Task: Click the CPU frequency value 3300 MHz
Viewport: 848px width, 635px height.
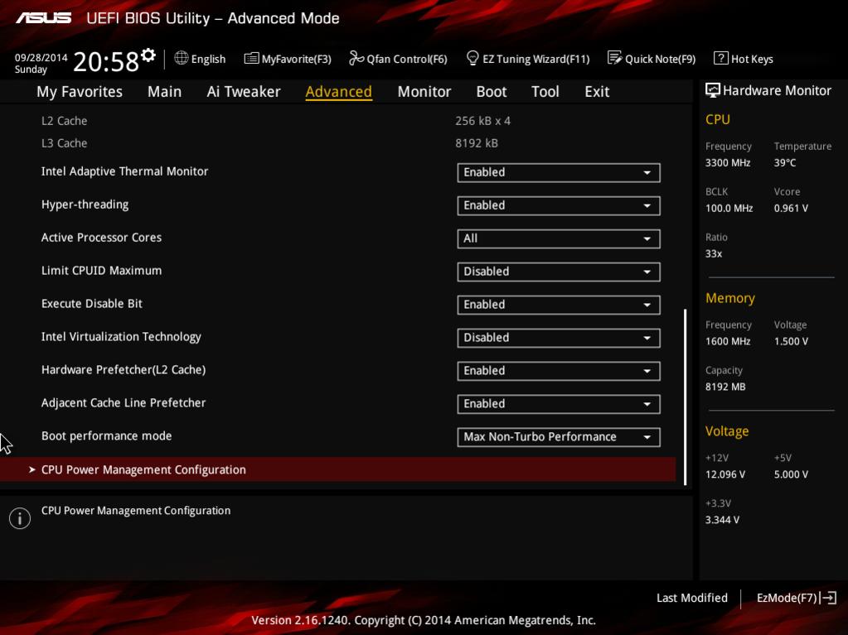Action: (728, 162)
